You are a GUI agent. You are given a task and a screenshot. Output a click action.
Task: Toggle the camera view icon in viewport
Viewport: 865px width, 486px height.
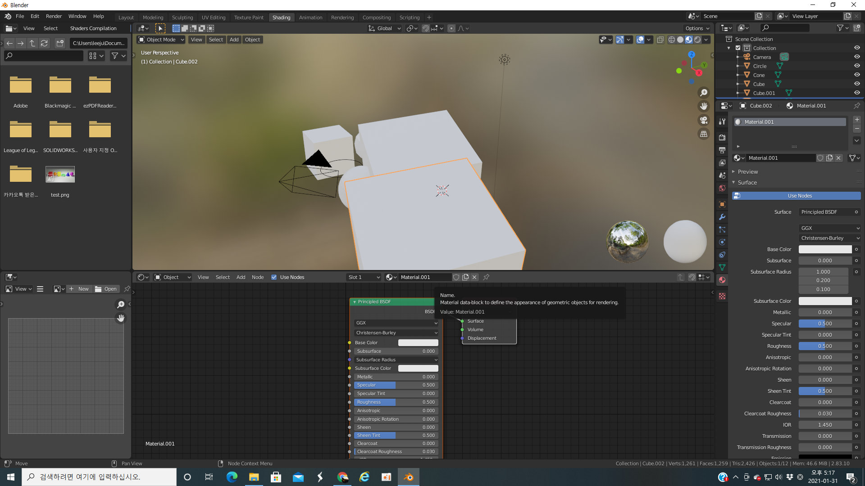(703, 120)
